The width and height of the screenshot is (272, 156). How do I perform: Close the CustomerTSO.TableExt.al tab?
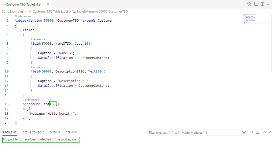point(48,4)
